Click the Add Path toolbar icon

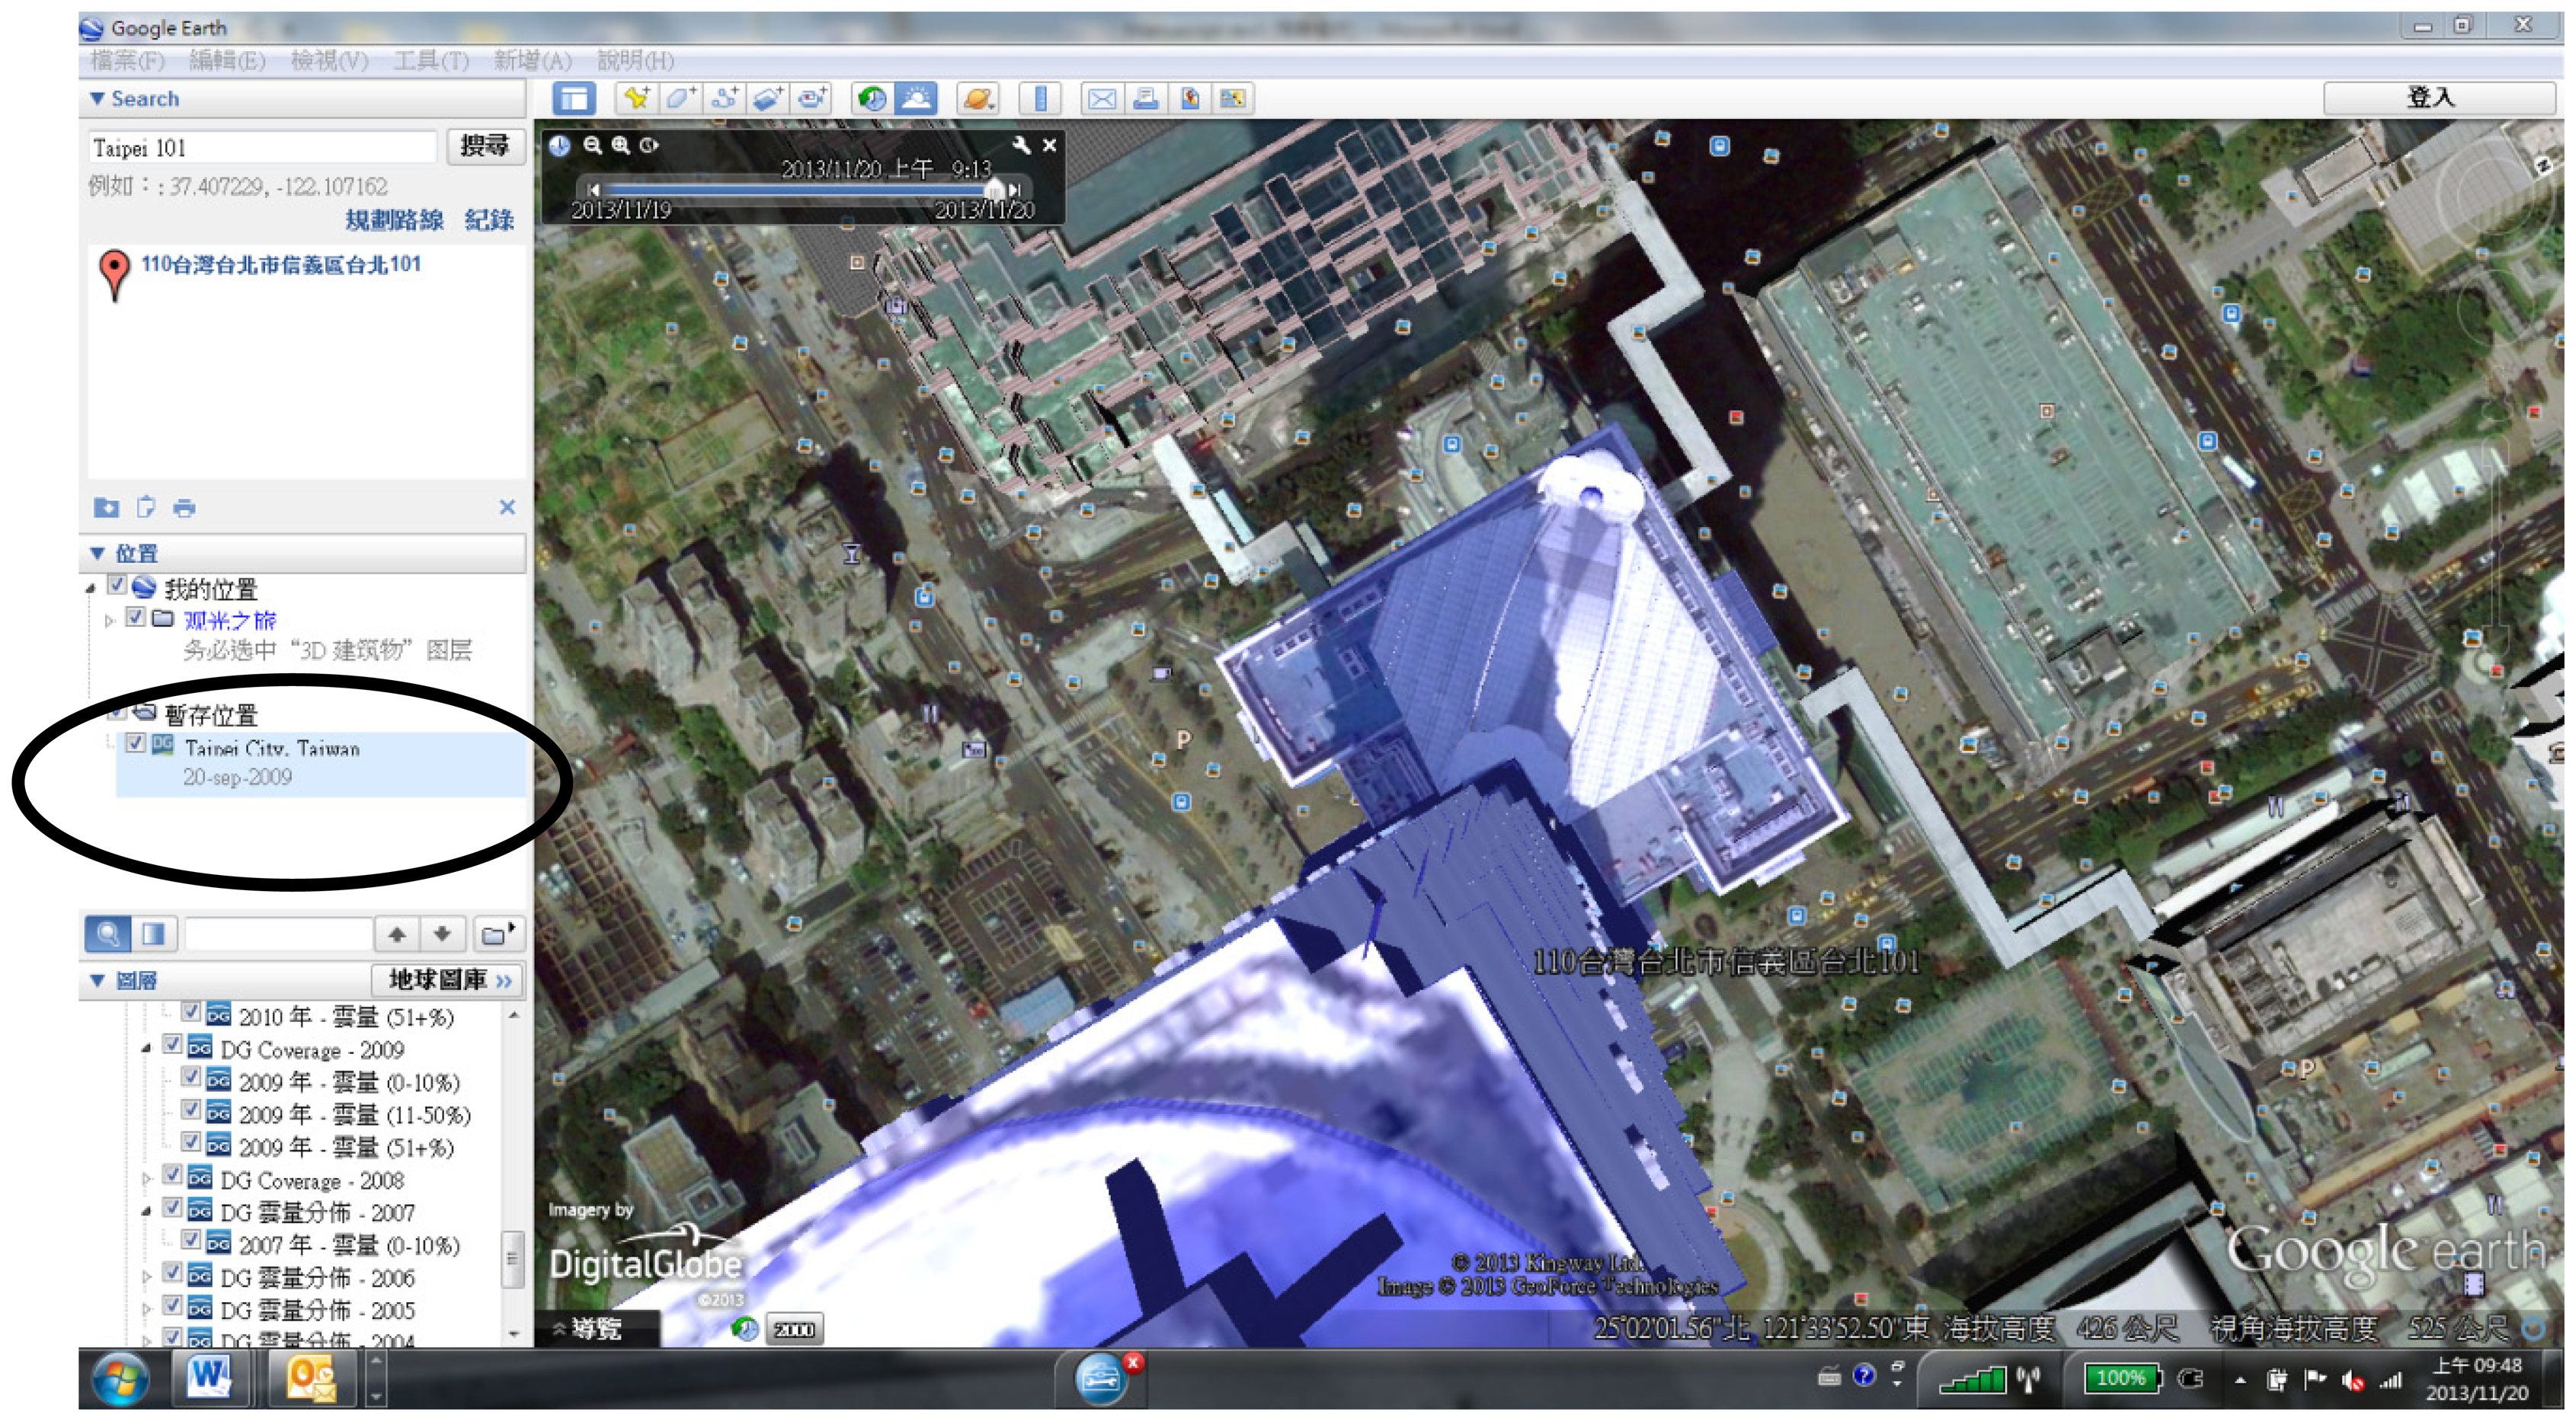pos(724,98)
